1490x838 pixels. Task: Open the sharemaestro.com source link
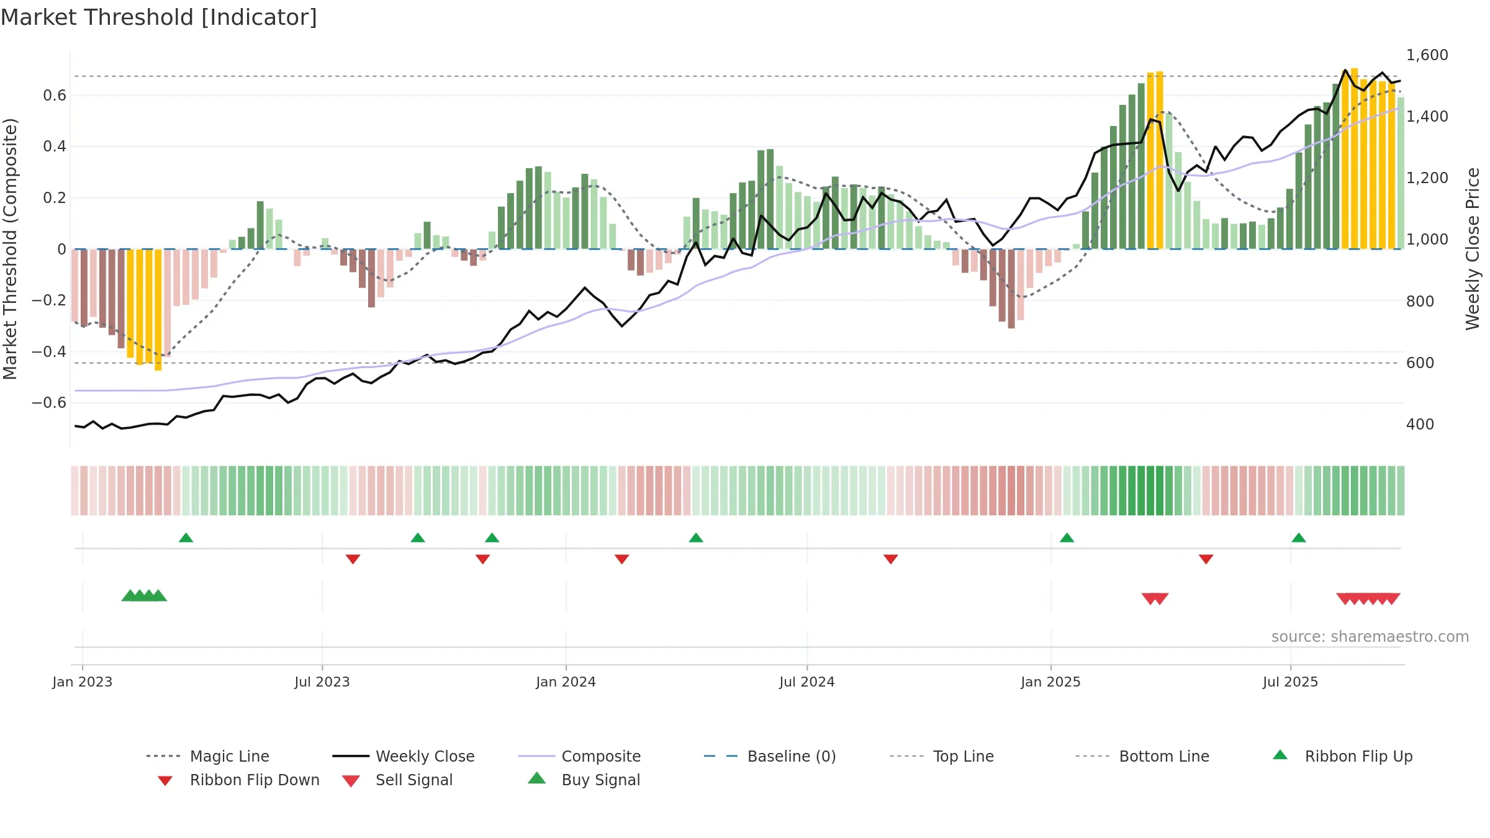point(1370,637)
